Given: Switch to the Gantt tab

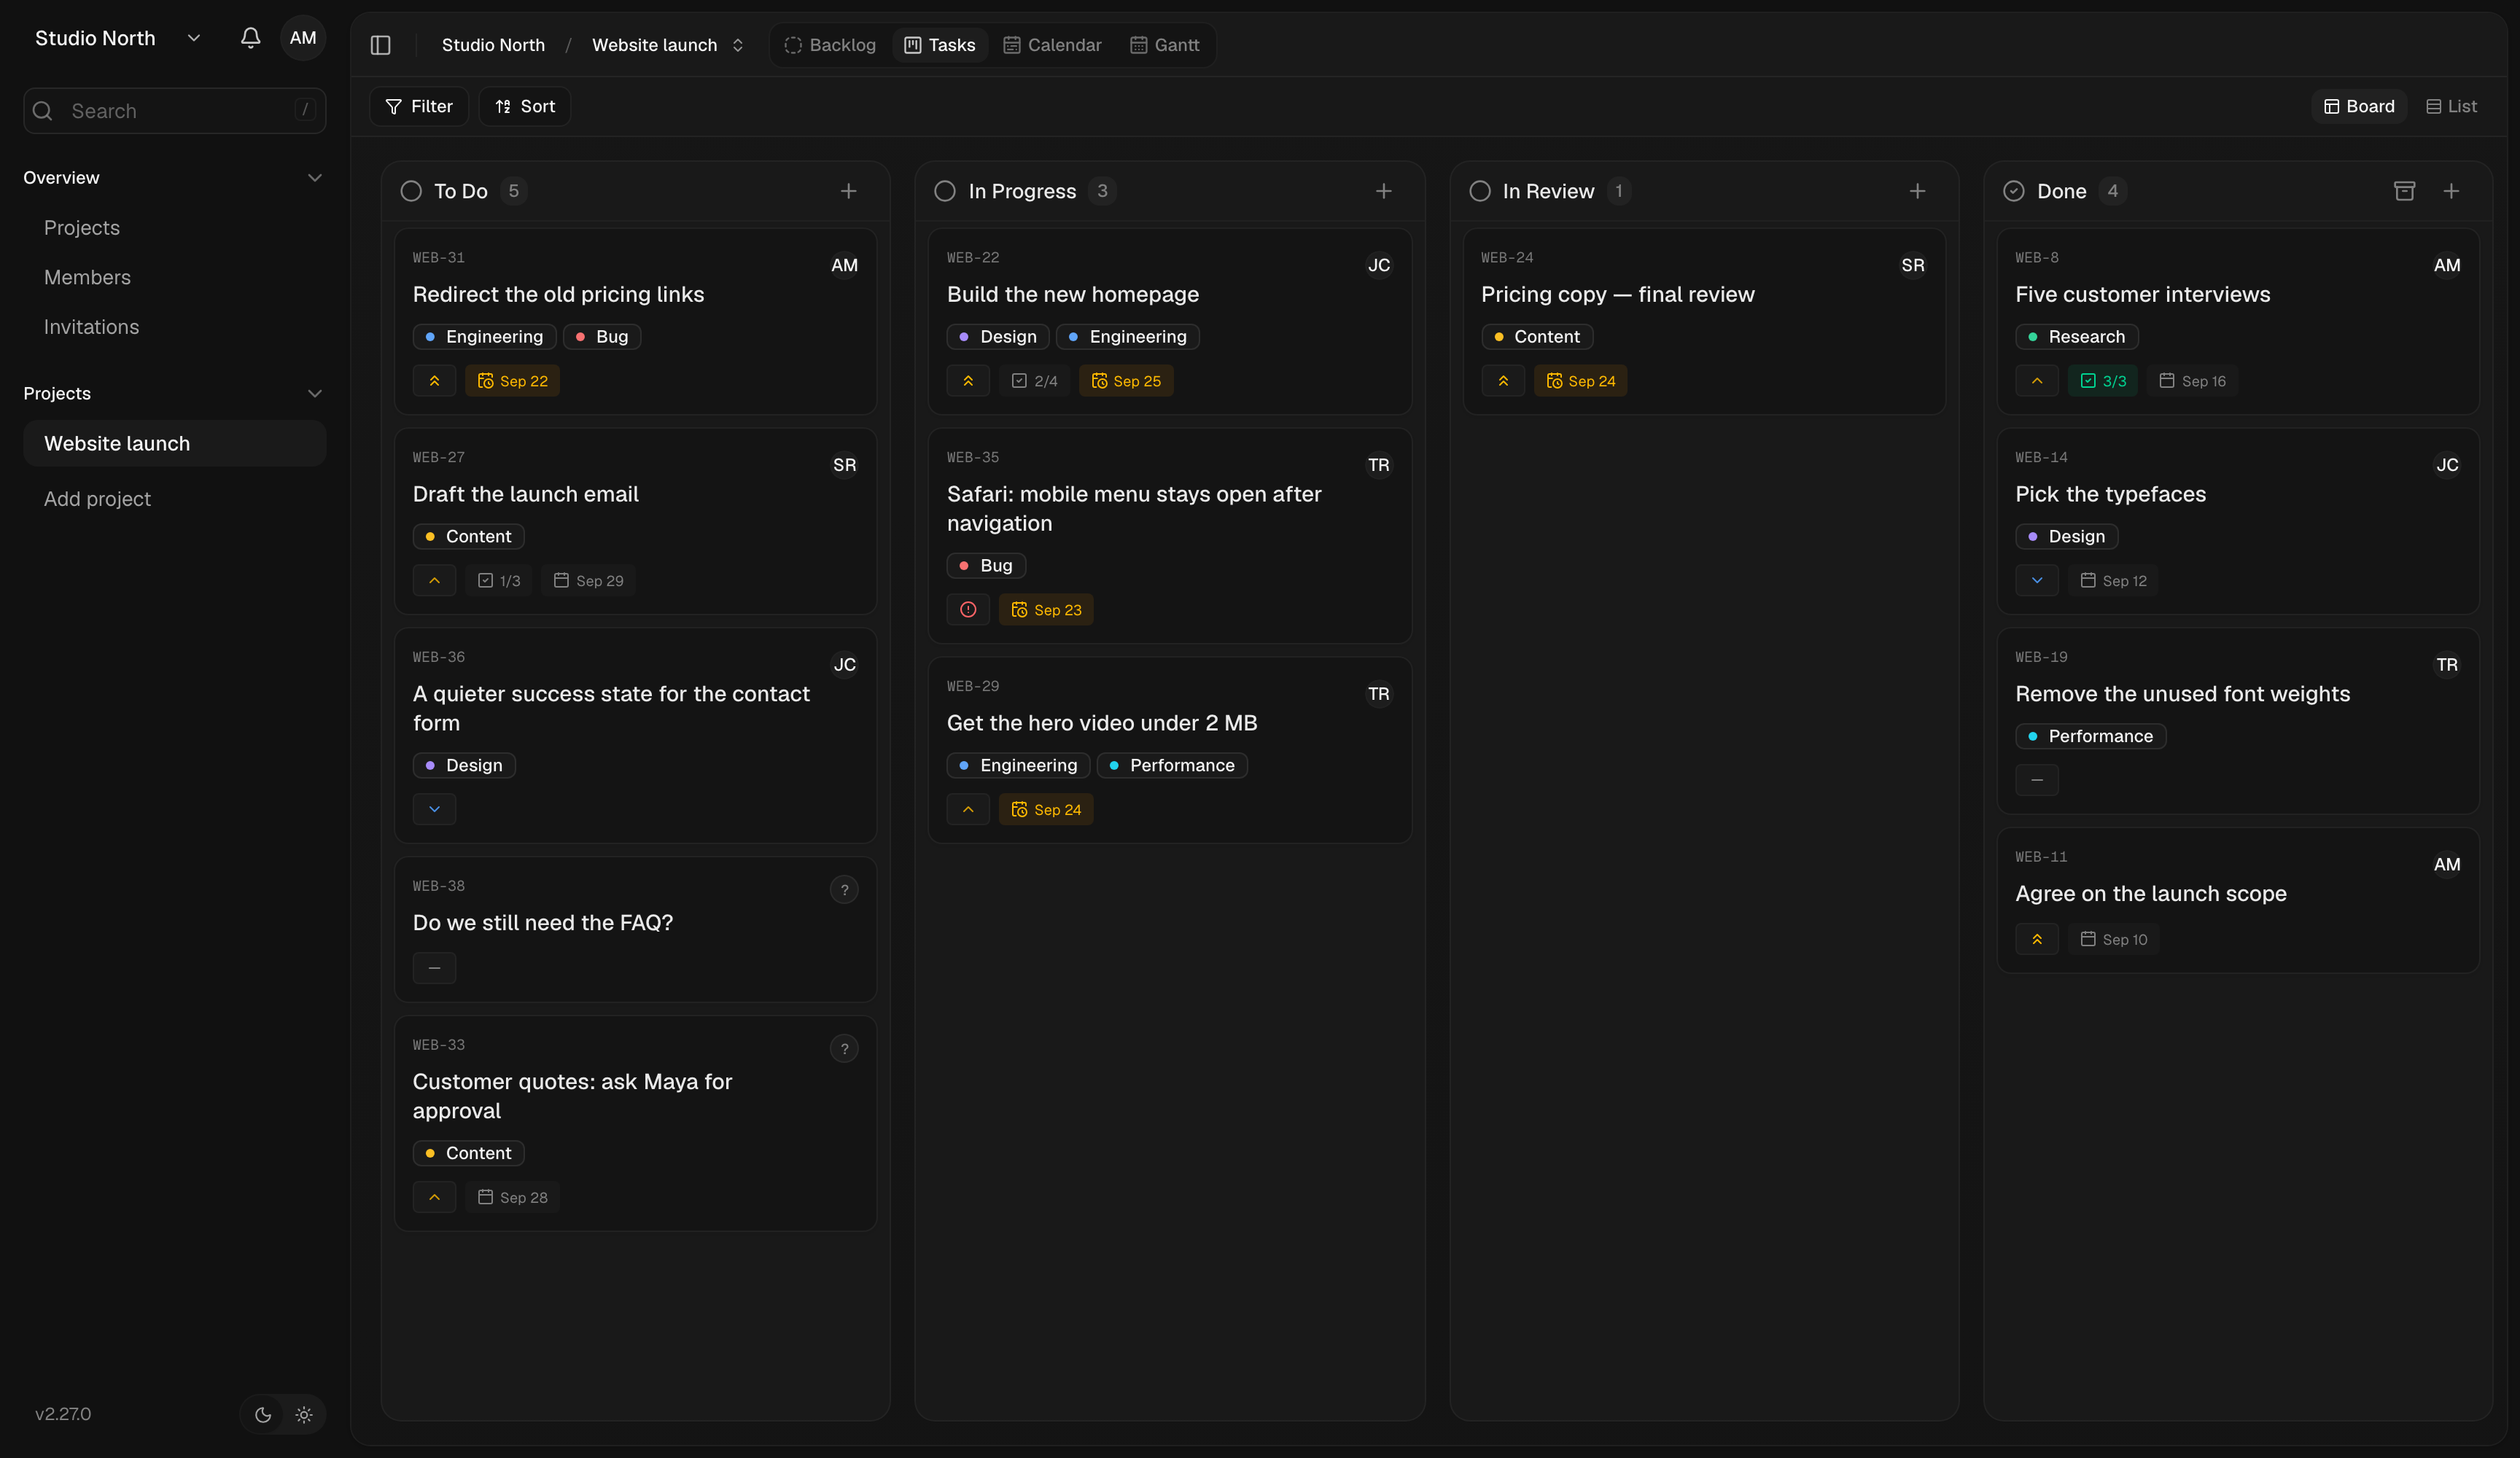Looking at the screenshot, I should point(1165,45).
